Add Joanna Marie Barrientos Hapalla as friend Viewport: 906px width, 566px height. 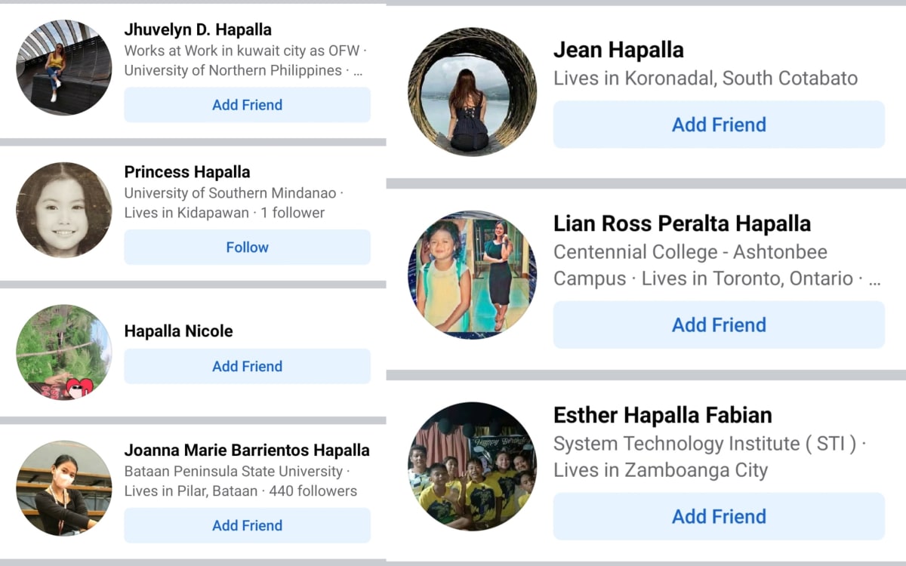247,525
